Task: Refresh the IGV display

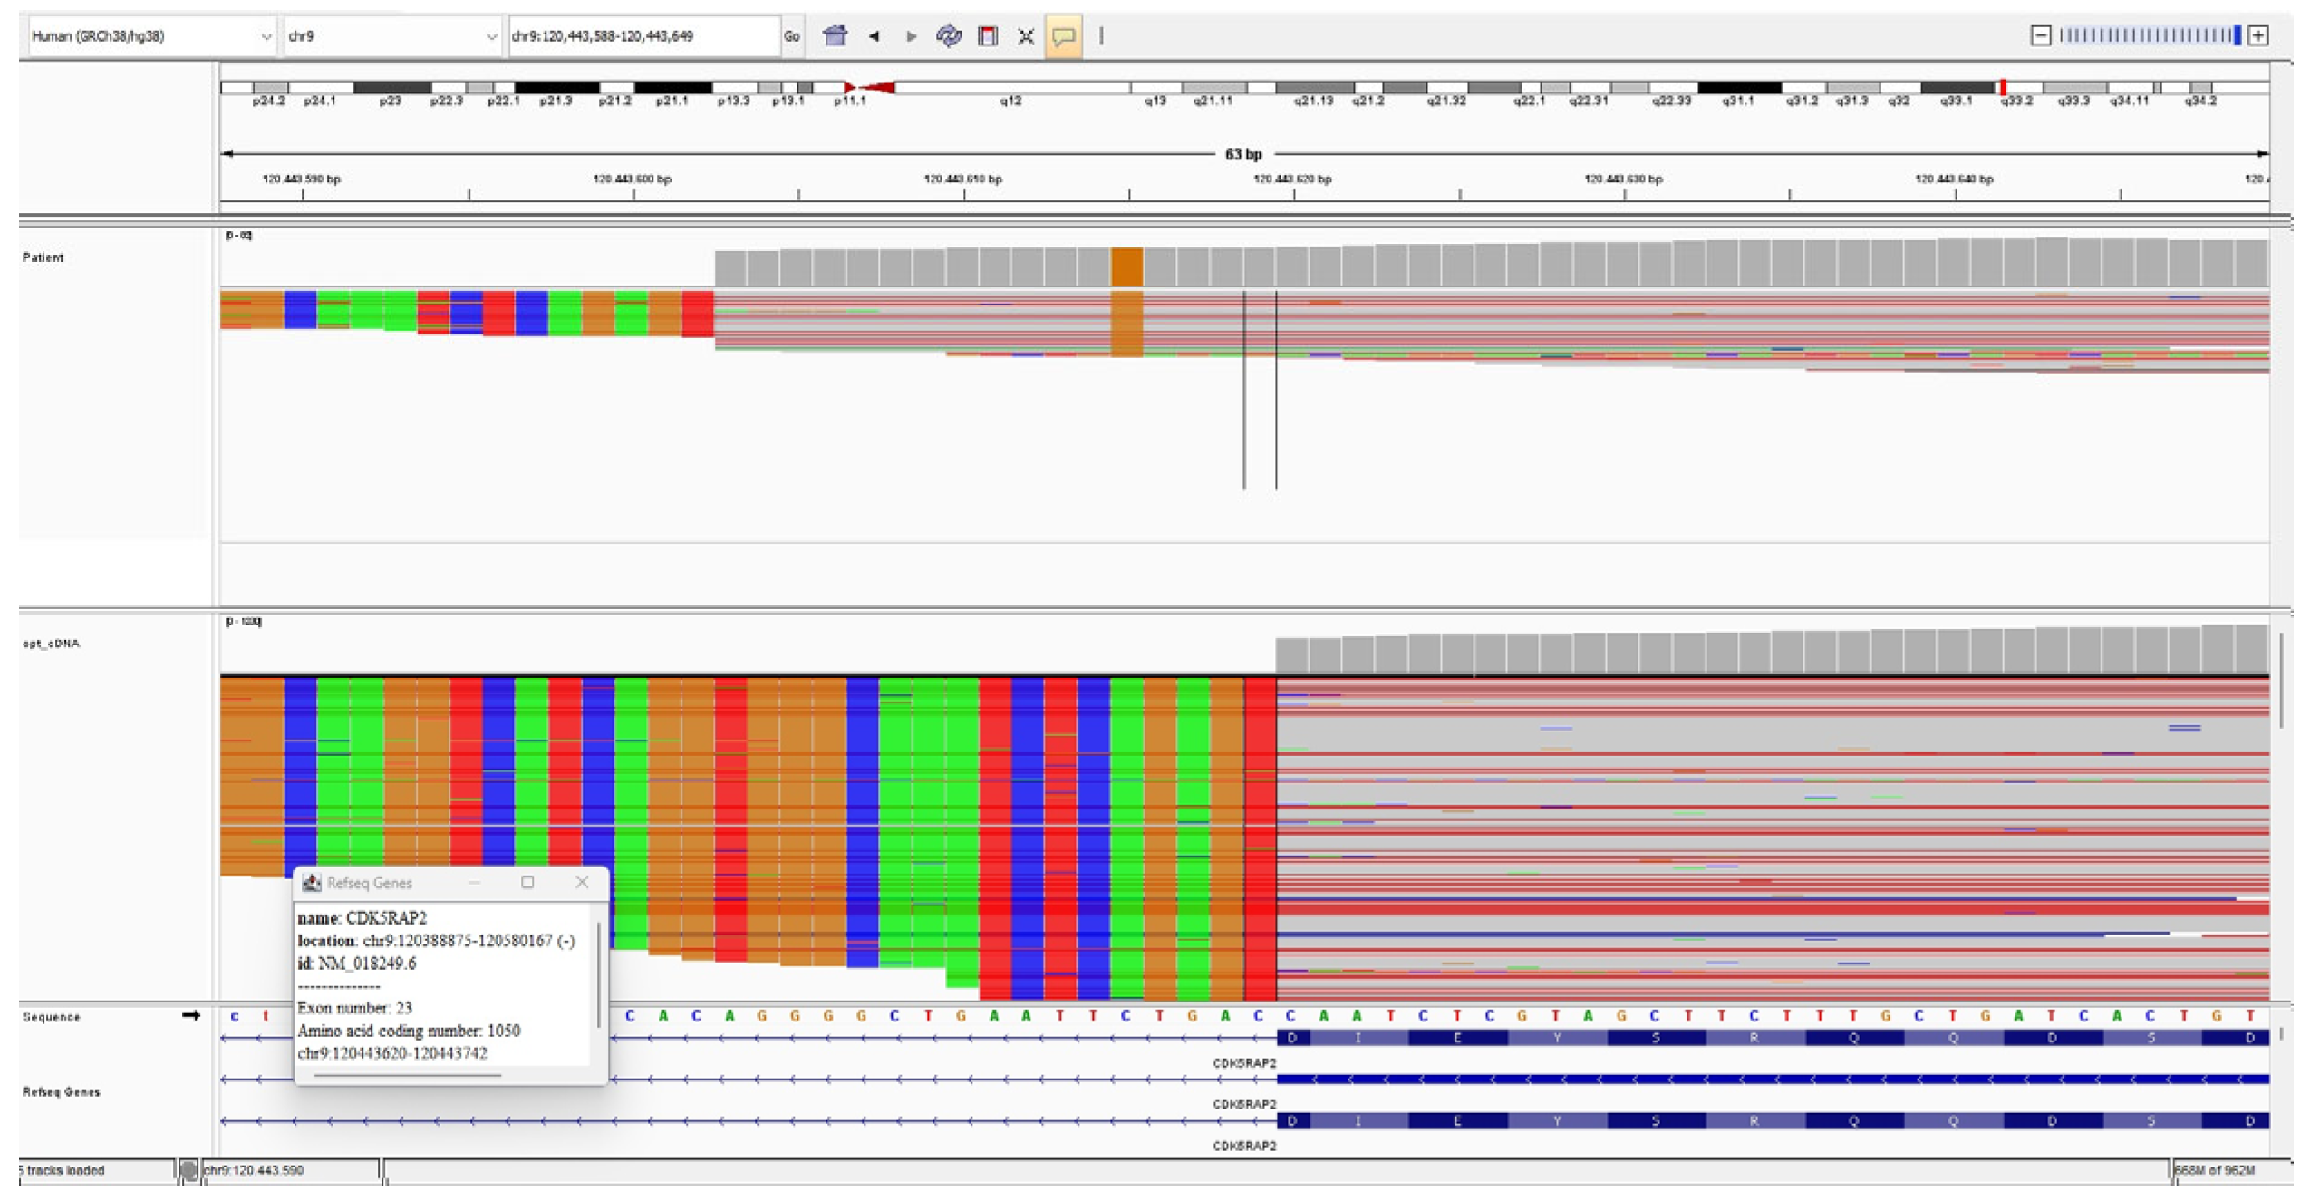Action: click(x=948, y=36)
